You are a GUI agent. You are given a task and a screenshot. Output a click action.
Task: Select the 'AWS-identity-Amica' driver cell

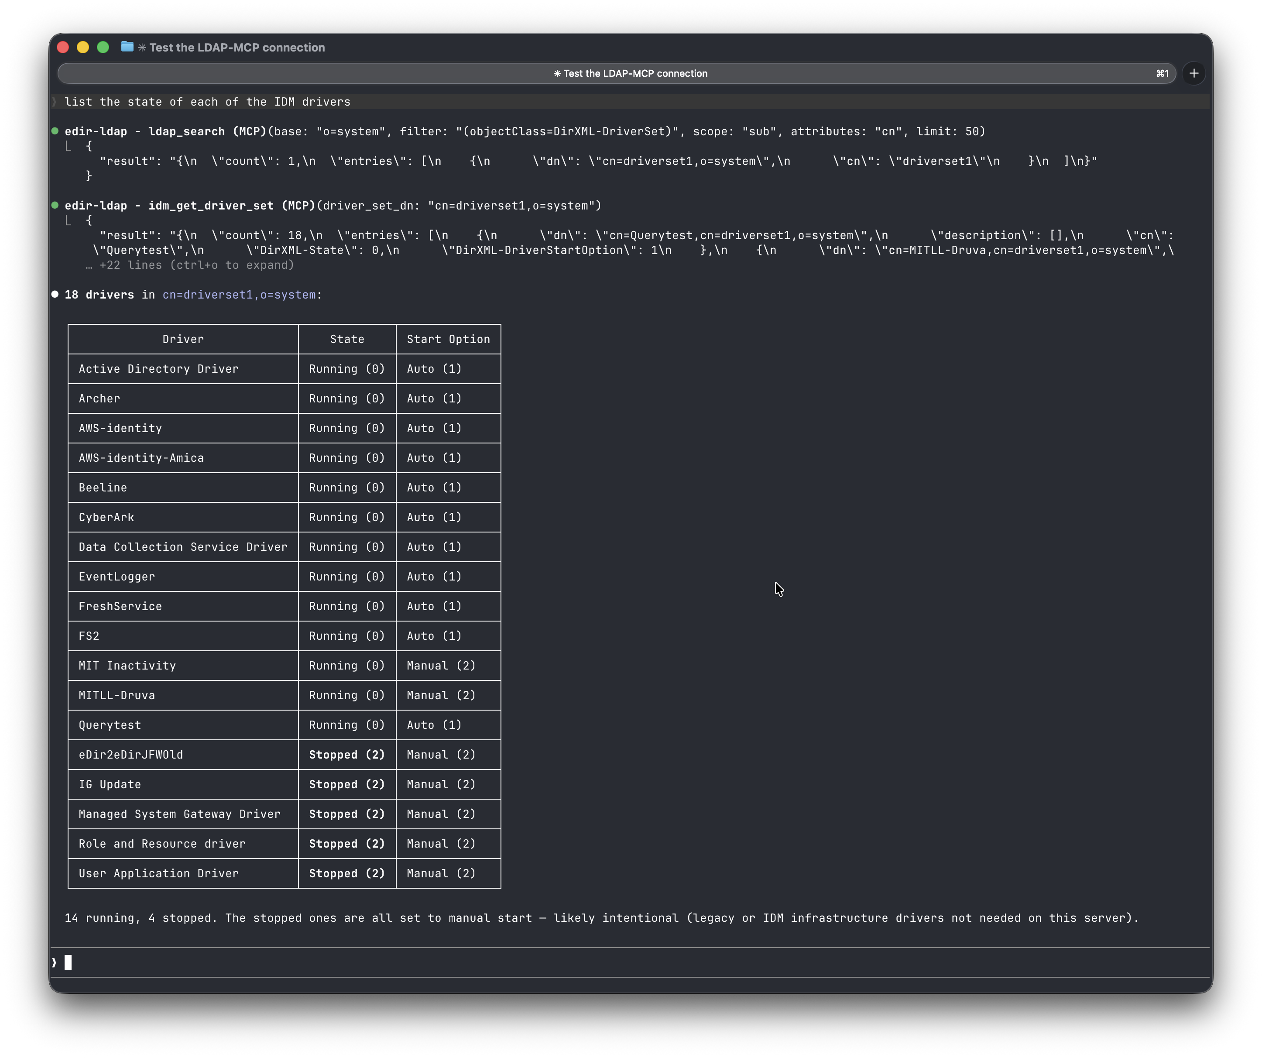[183, 457]
